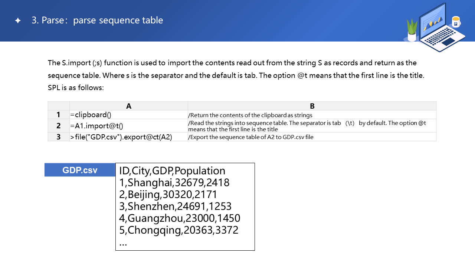
Task: Click the CSV header line 'ID,City,GDP,Population'
Action: click(x=172, y=171)
